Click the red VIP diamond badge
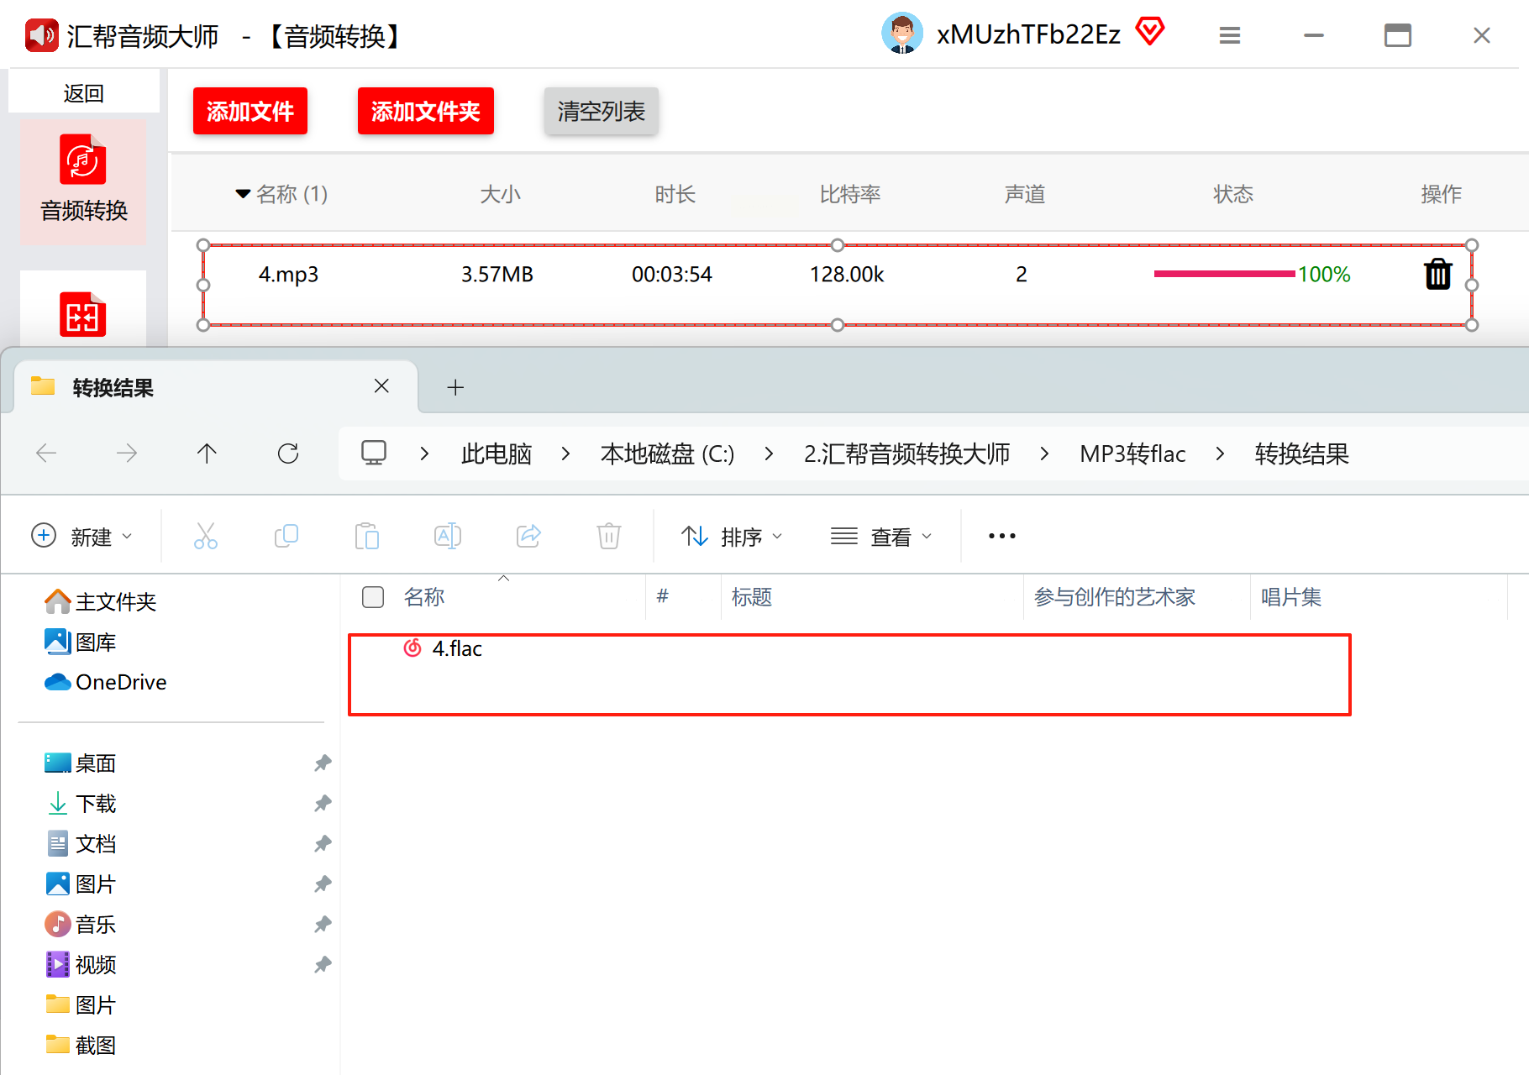The width and height of the screenshot is (1529, 1075). [1150, 32]
